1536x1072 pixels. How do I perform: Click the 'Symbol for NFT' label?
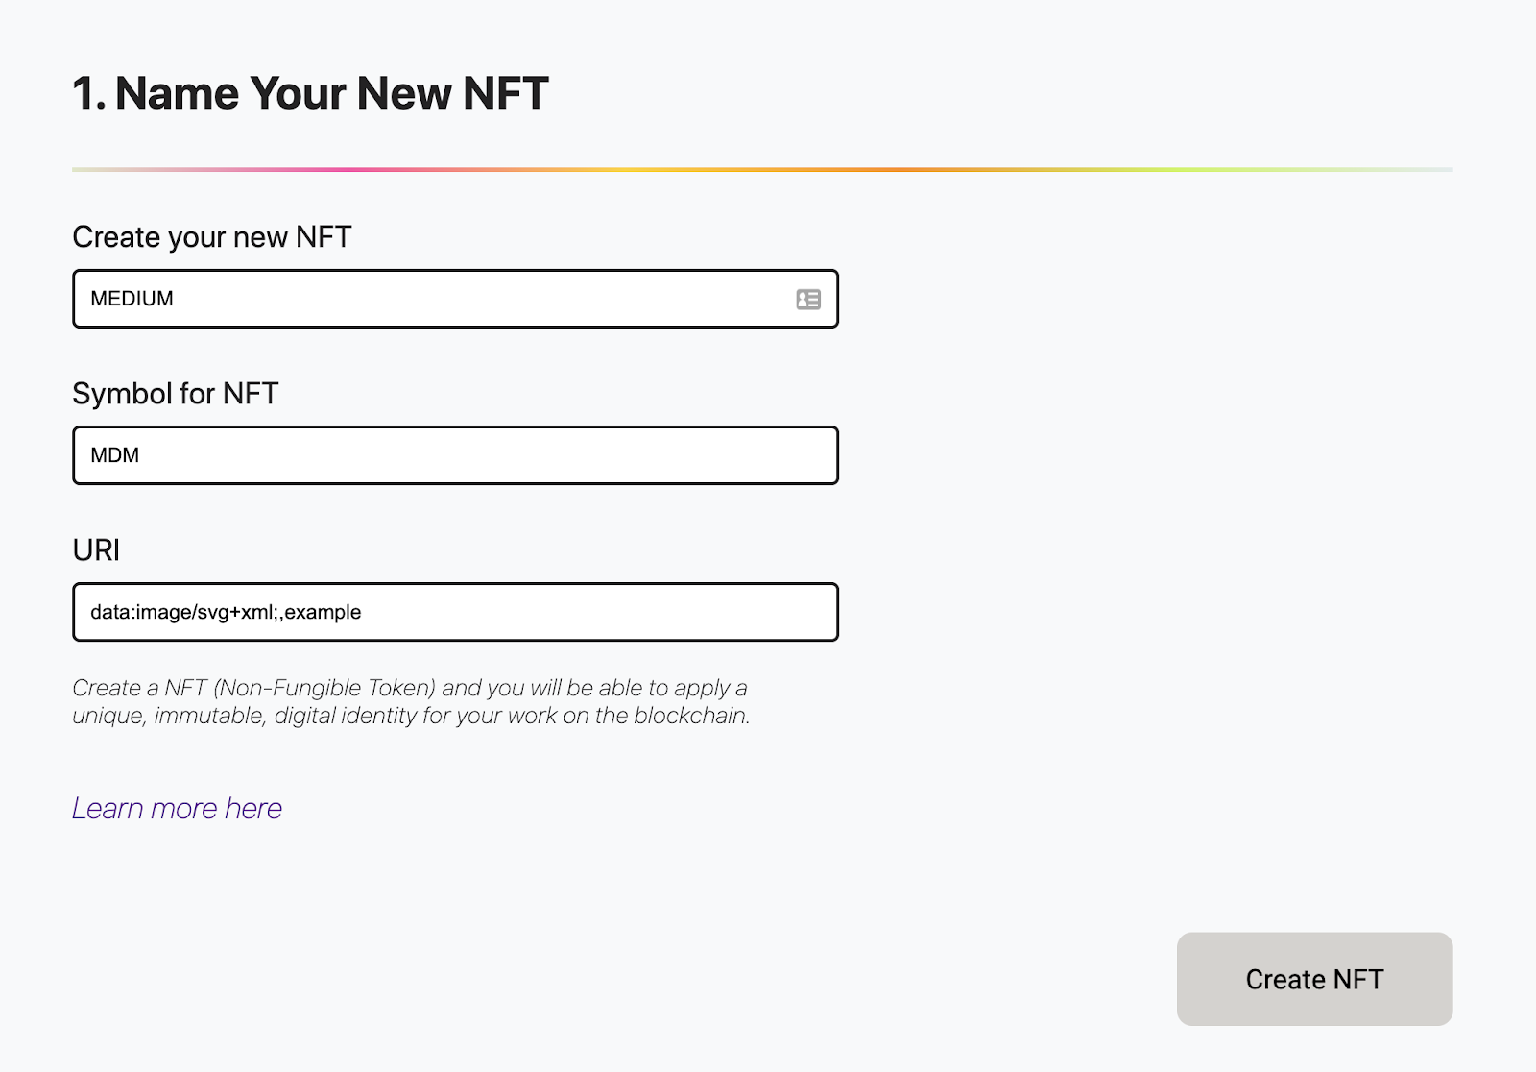pos(176,394)
